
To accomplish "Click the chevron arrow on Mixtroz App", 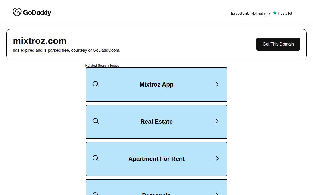I will point(217,84).
